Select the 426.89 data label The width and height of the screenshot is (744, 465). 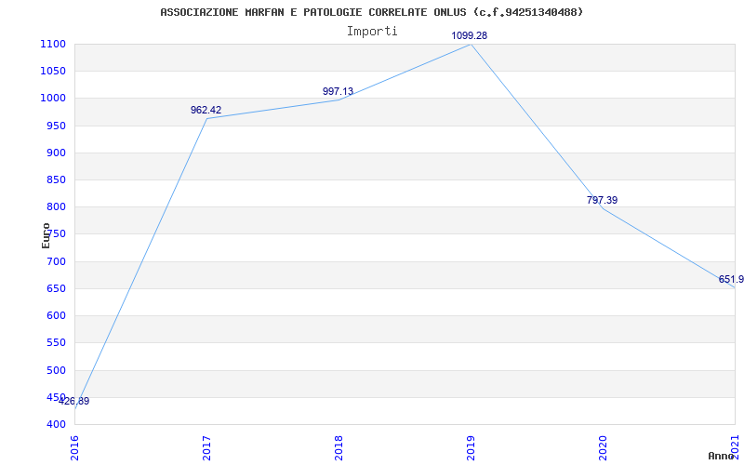pyautogui.click(x=74, y=402)
